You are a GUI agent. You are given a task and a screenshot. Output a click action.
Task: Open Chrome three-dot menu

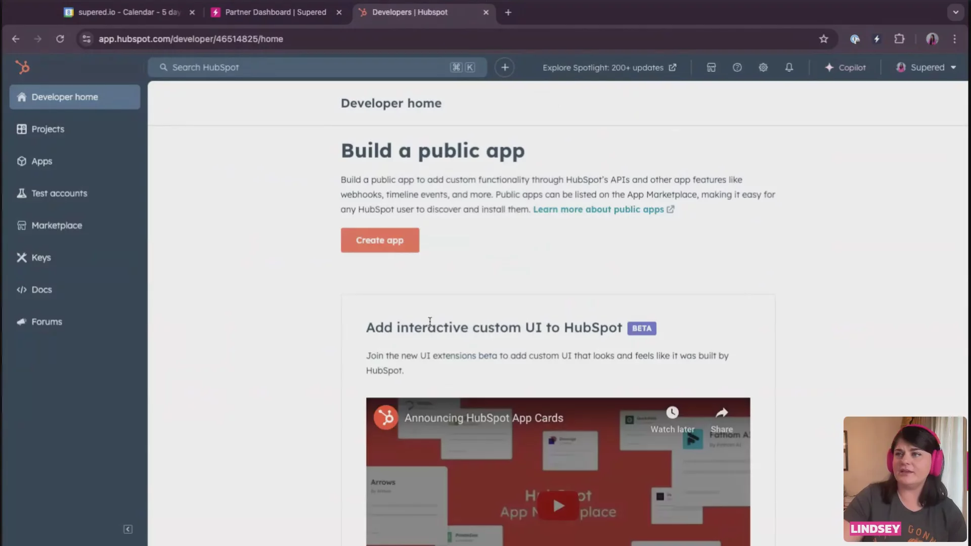pos(955,39)
